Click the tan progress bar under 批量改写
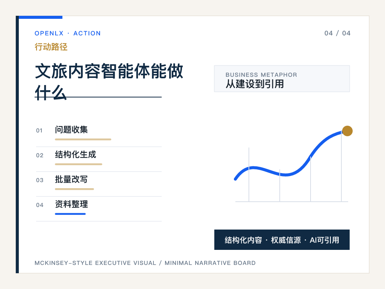 74,189
